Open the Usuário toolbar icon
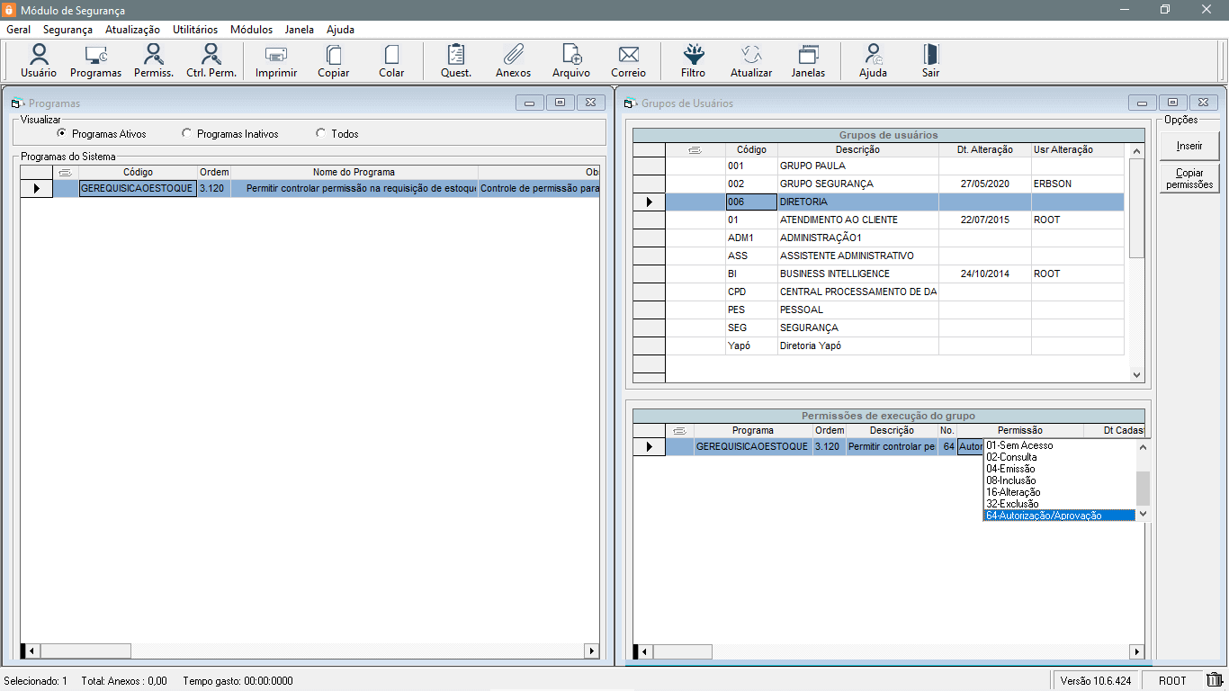 click(x=39, y=61)
